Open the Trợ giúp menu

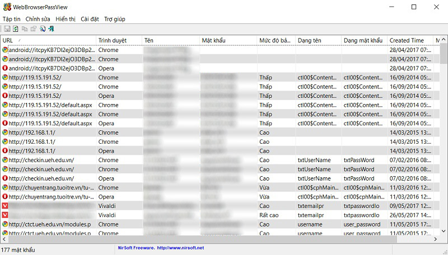[115, 19]
